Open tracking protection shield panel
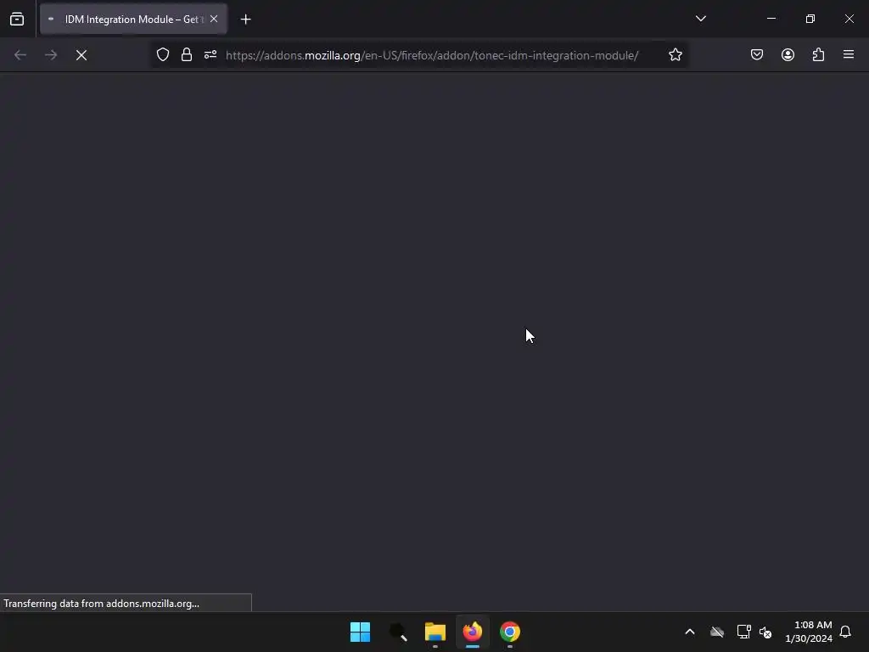 point(162,55)
